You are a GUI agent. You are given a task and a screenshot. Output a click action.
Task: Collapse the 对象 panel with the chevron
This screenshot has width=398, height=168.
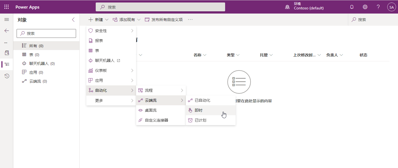click(73, 20)
